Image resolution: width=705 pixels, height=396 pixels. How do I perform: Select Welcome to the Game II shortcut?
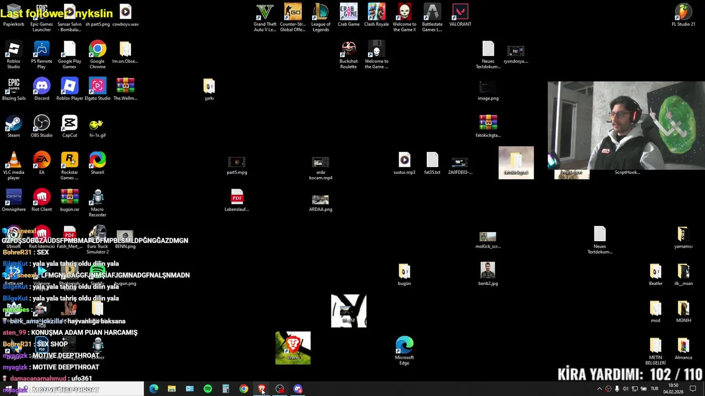[404, 18]
